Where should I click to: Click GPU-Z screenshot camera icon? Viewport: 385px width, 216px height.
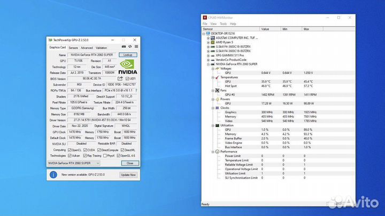(x=124, y=46)
